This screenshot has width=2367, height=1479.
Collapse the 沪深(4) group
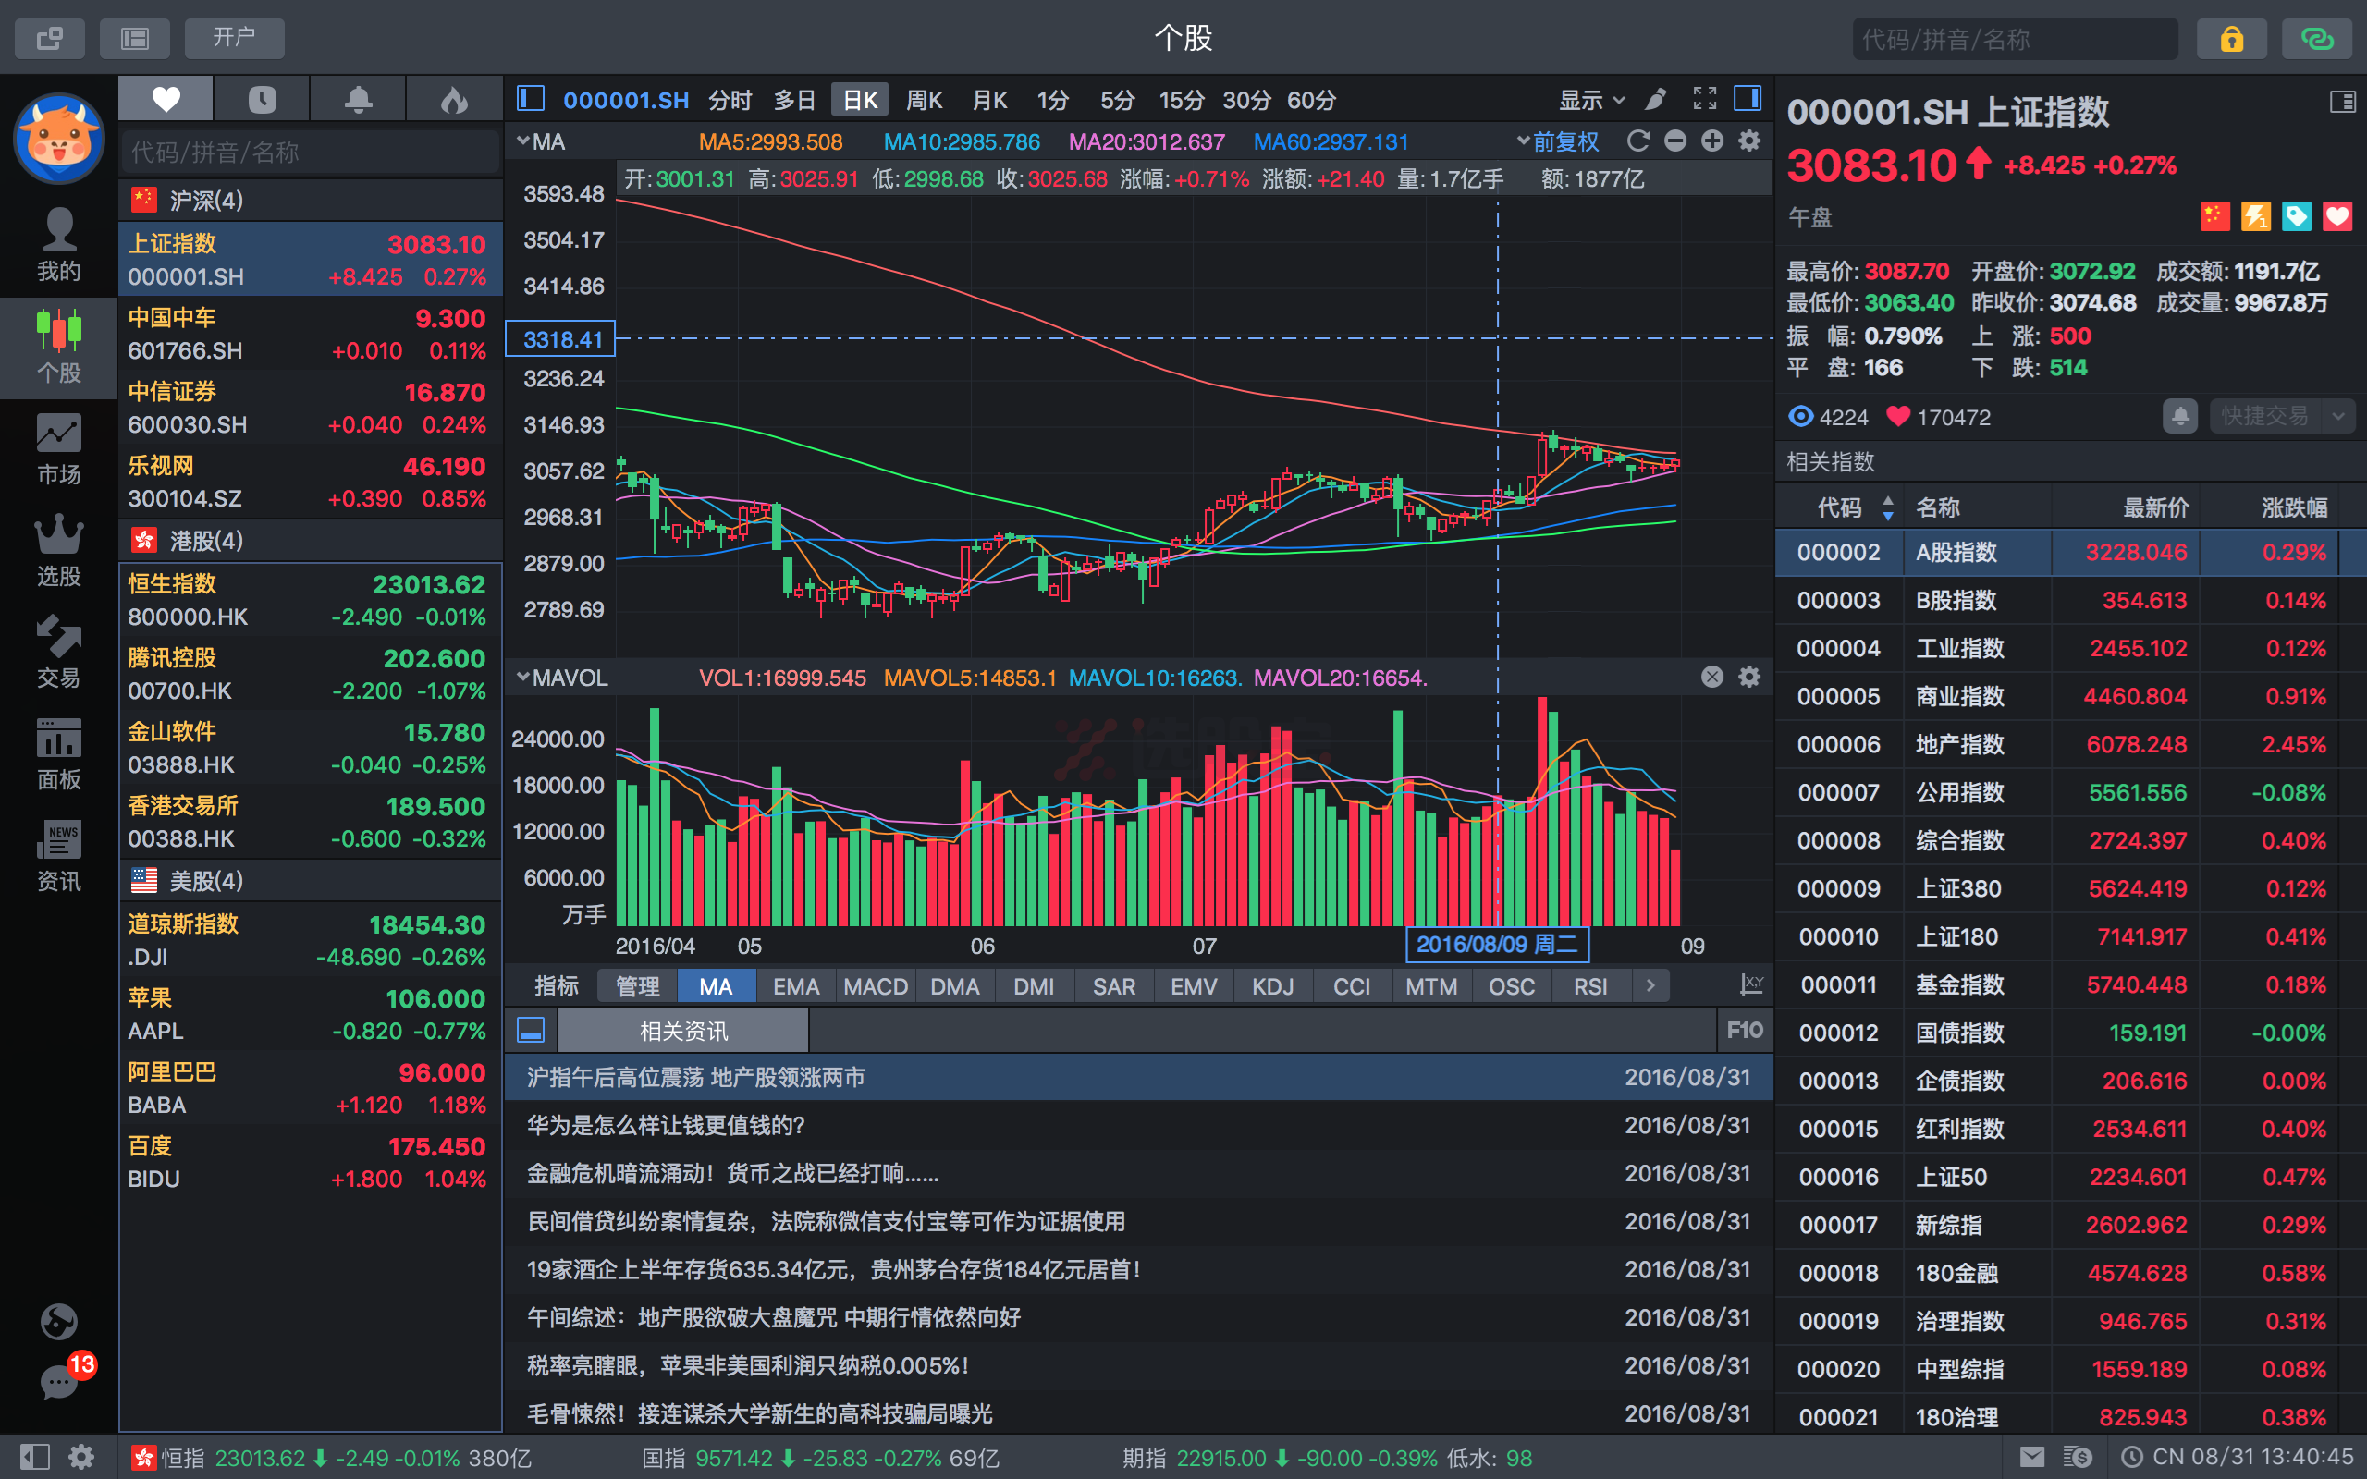310,201
